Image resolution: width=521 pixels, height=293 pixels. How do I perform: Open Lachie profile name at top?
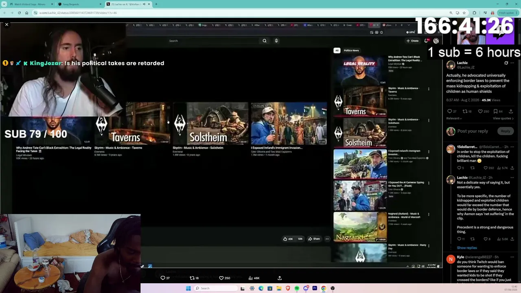coord(462,63)
